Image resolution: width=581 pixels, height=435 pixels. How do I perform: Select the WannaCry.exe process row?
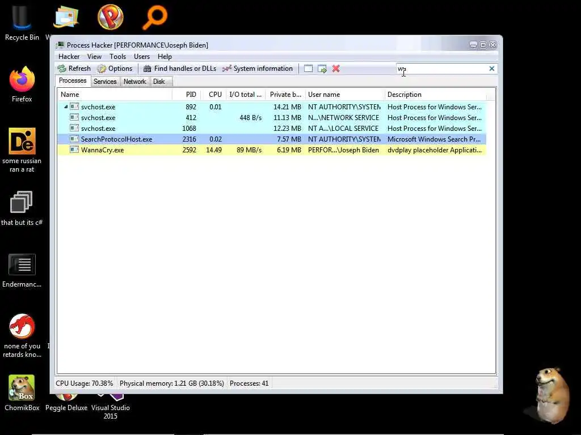tap(272, 150)
